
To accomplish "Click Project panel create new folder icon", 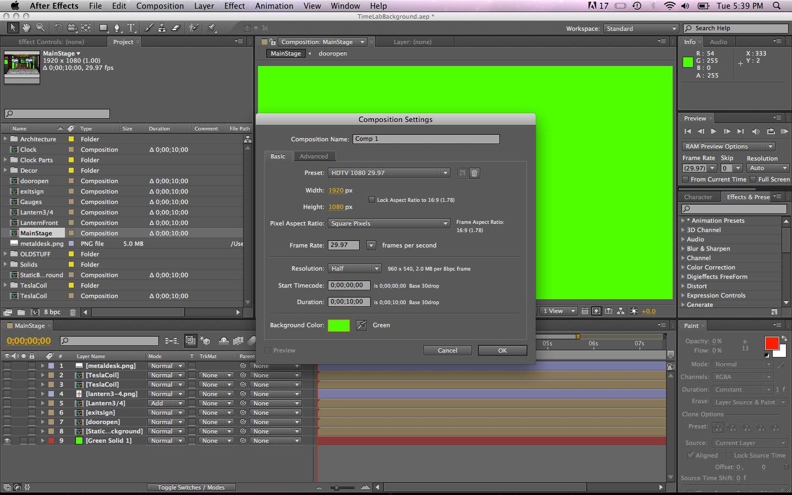I will point(21,312).
